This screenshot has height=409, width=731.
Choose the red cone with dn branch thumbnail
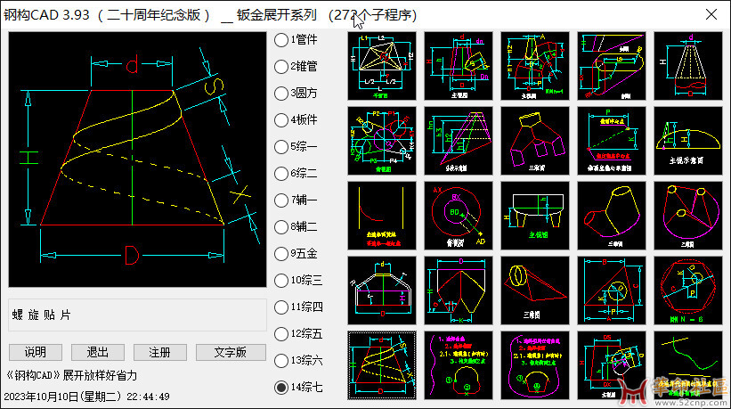pos(459,66)
